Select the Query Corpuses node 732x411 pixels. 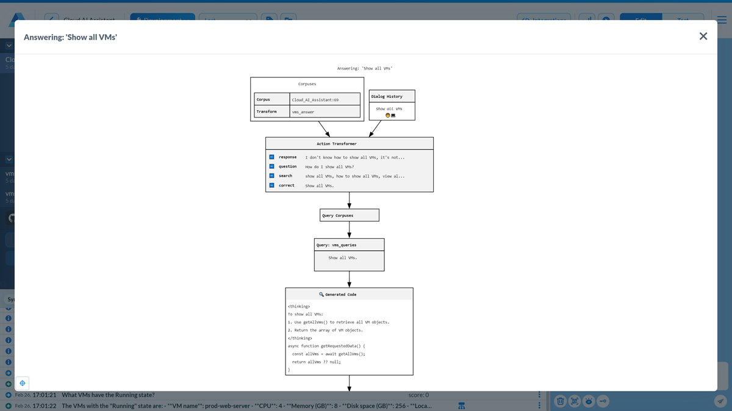tap(350, 216)
